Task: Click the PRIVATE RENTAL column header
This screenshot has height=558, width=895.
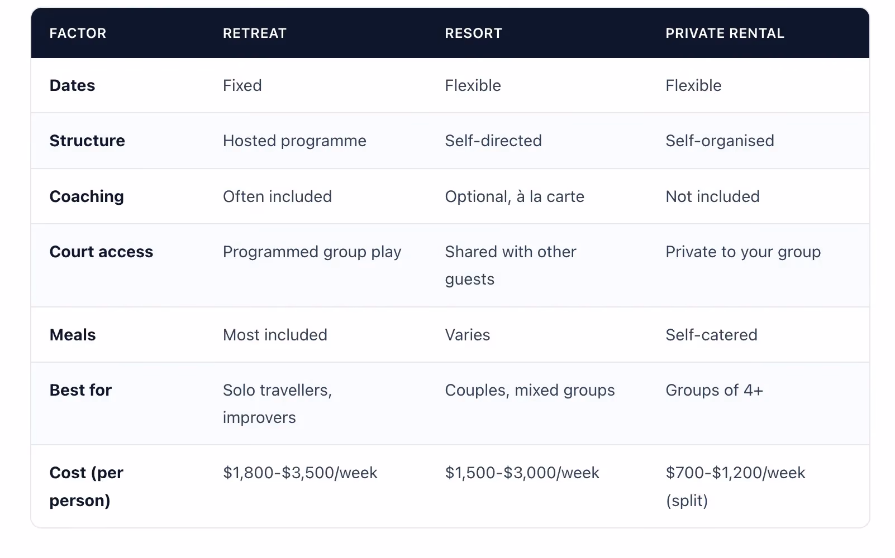Action: [x=725, y=33]
